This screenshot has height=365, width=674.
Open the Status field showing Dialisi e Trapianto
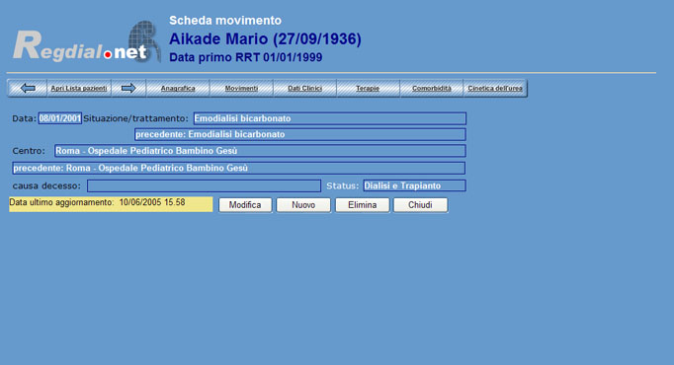click(x=414, y=185)
